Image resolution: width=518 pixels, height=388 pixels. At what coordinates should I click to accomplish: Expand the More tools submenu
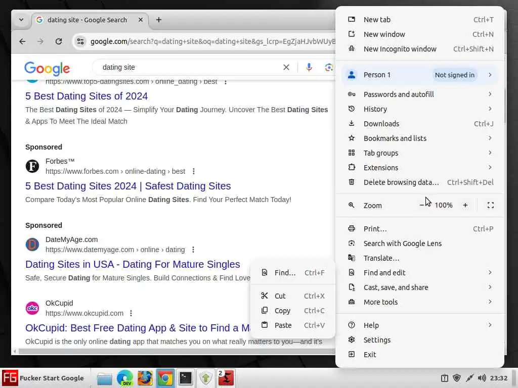[x=420, y=302]
